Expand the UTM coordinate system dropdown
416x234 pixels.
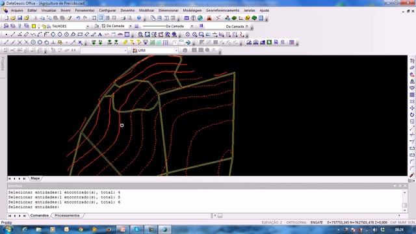tap(176, 51)
